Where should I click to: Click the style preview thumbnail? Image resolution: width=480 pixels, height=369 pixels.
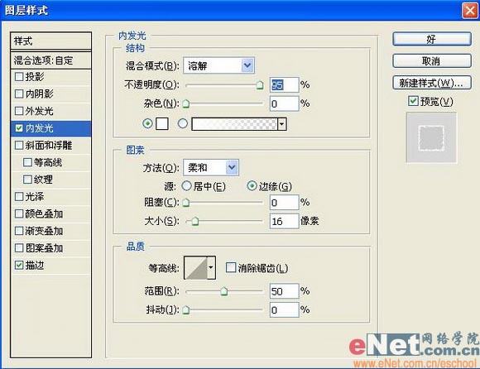tap(431, 137)
